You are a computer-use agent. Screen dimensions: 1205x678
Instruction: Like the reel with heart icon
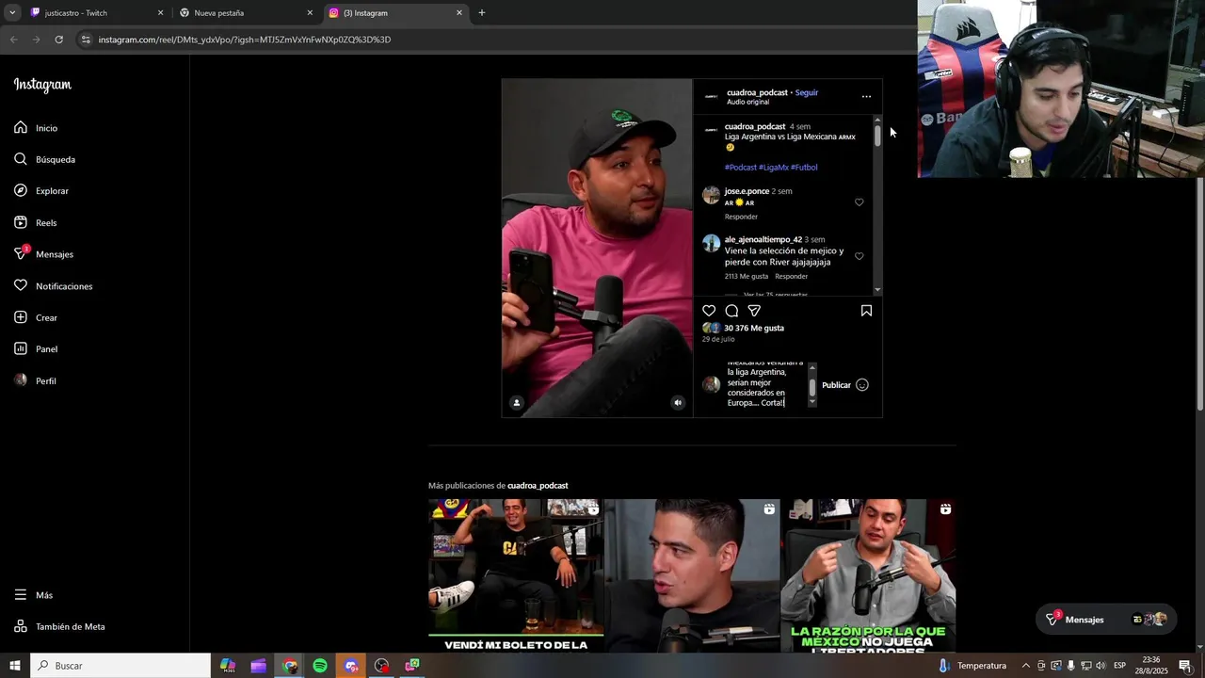coord(709,311)
